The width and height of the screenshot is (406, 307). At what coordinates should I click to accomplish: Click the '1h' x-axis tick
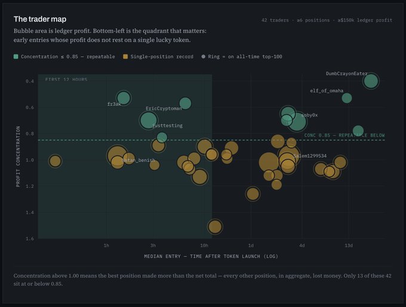(x=106, y=245)
